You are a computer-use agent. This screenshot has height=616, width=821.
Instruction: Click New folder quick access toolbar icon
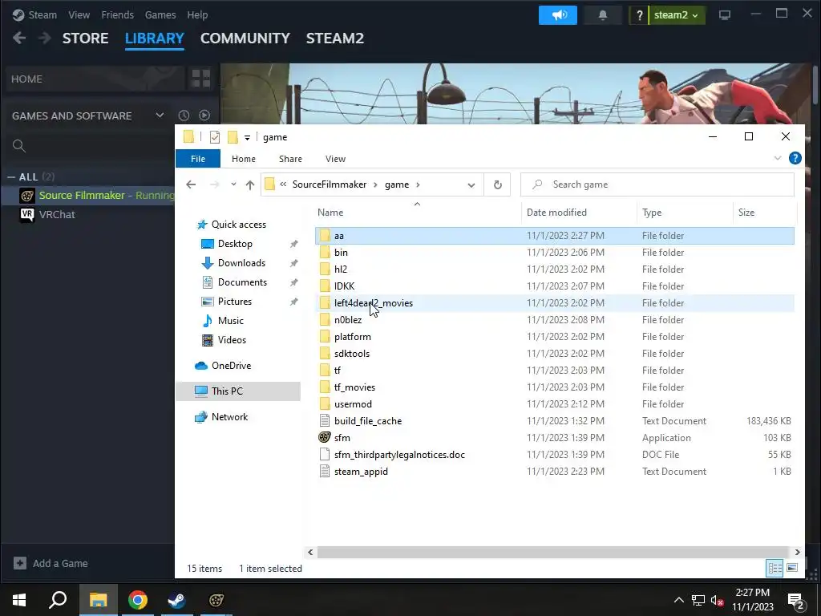point(233,137)
